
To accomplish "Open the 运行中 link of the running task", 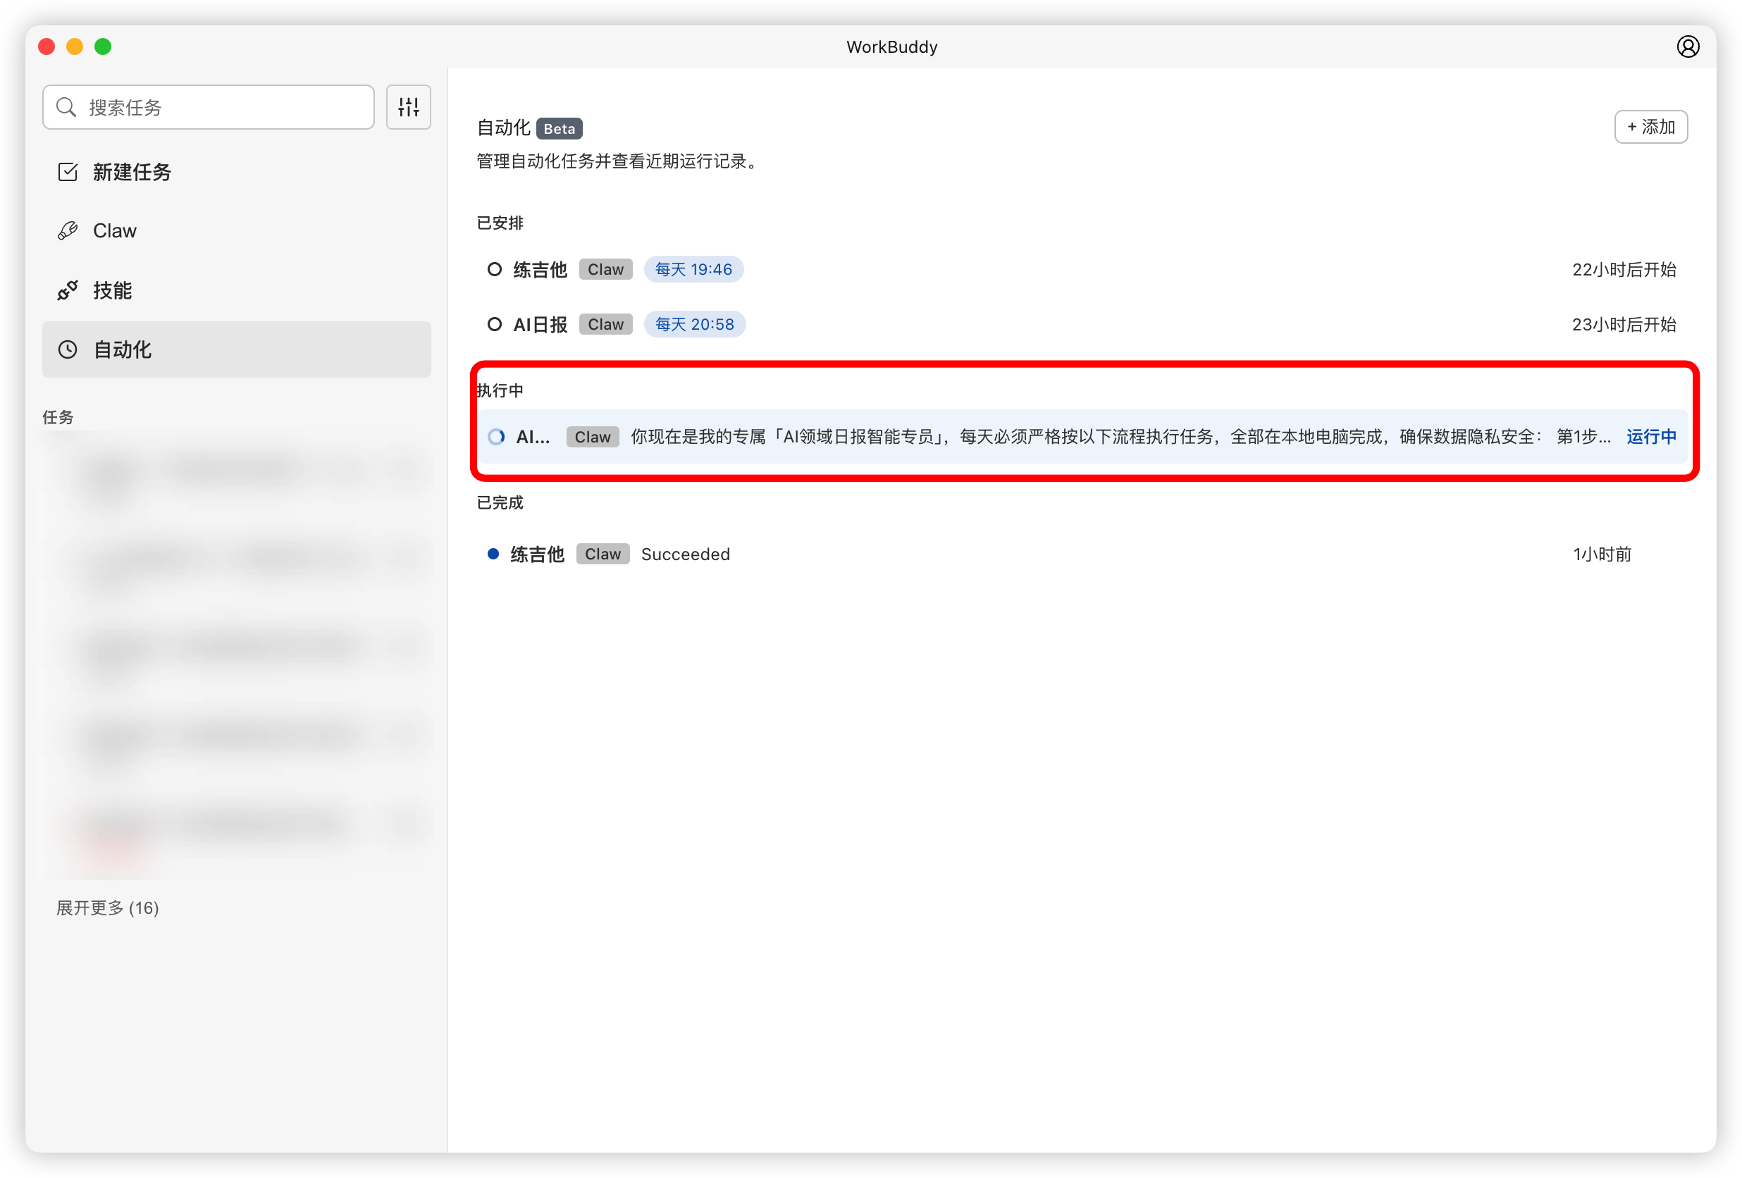I will click(x=1650, y=436).
